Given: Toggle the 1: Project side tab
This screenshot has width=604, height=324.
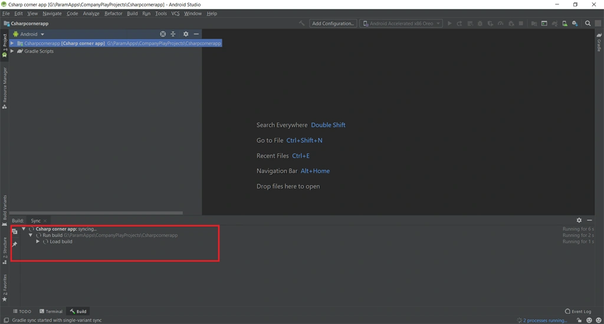Looking at the screenshot, I should pyautogui.click(x=5, y=45).
